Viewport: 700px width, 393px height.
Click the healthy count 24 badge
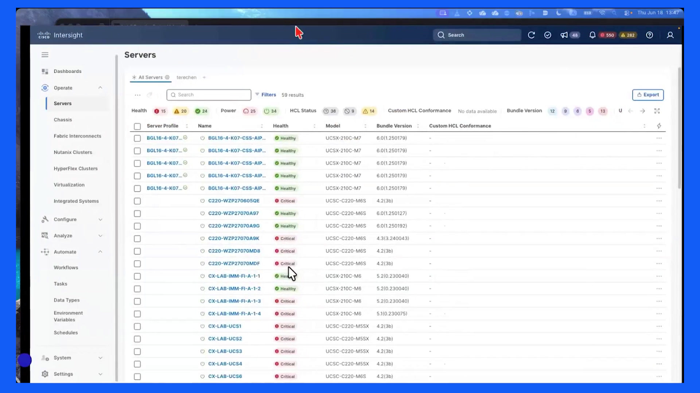[201, 111]
